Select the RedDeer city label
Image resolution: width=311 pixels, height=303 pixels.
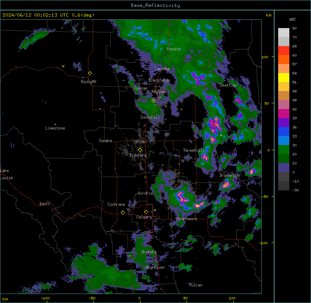click(159, 92)
